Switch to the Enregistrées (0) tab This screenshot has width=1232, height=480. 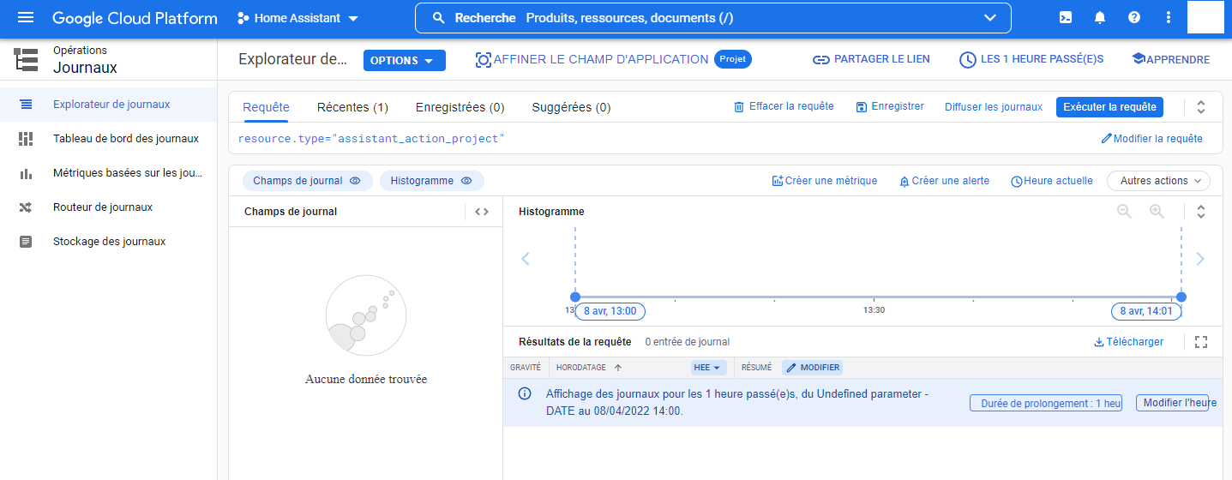tap(460, 107)
